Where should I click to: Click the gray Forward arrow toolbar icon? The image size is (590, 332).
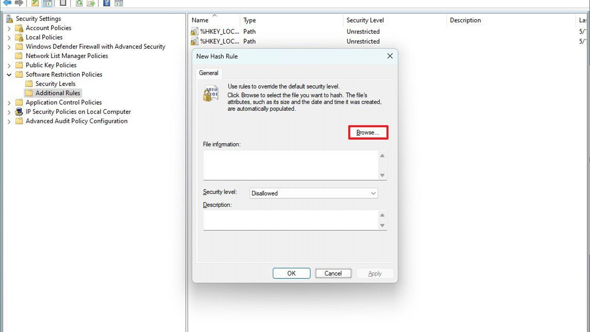pos(19,3)
